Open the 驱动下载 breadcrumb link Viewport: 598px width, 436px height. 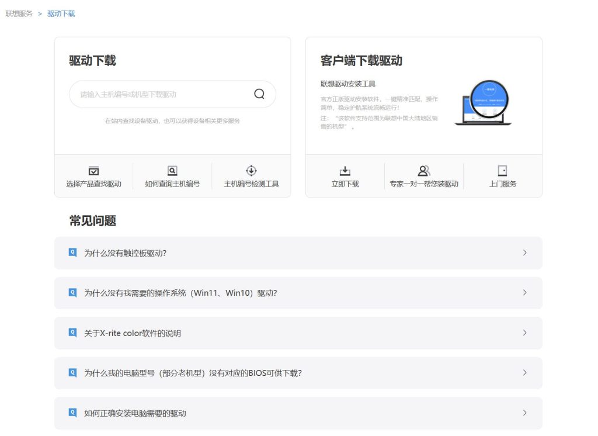(61, 14)
